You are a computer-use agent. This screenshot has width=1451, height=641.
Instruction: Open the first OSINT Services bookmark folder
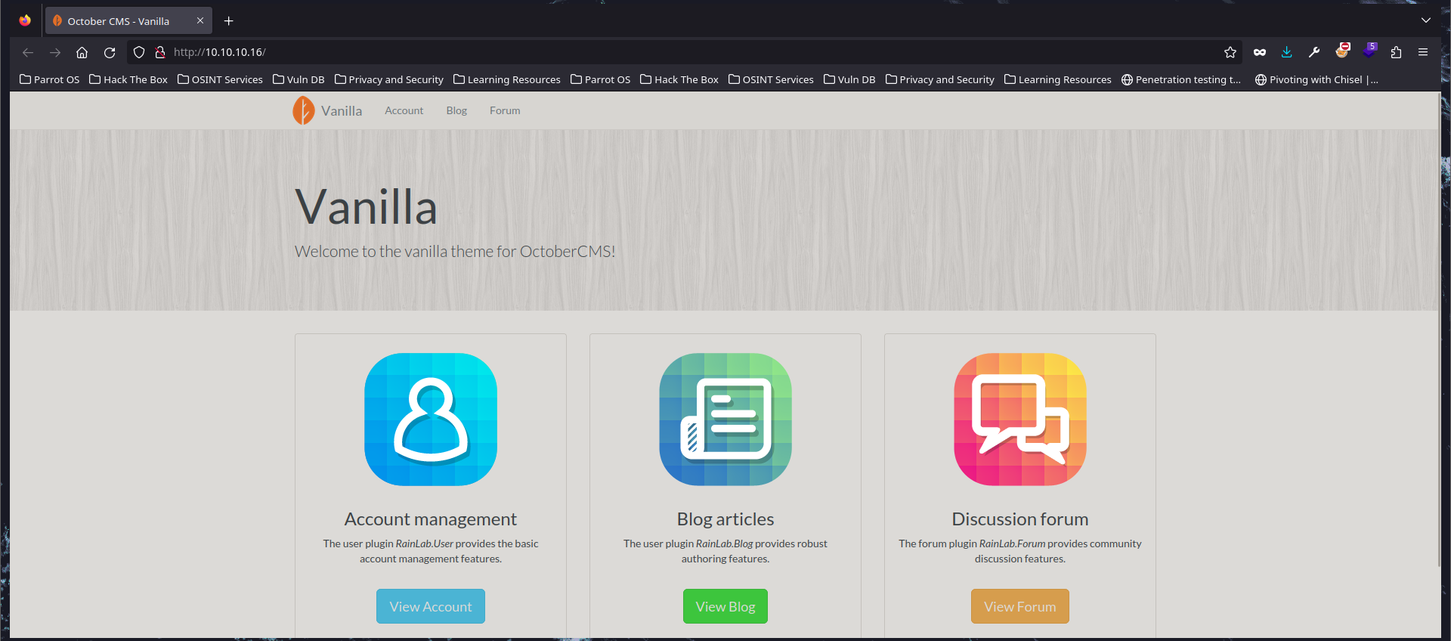point(220,79)
